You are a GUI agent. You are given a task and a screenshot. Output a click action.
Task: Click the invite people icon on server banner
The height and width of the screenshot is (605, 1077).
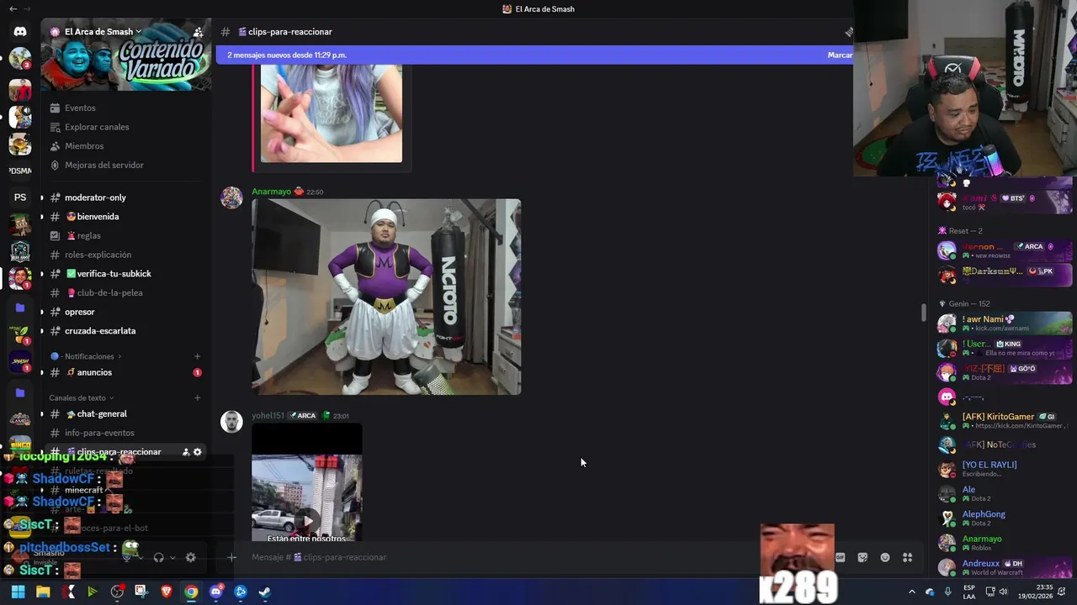tap(198, 32)
